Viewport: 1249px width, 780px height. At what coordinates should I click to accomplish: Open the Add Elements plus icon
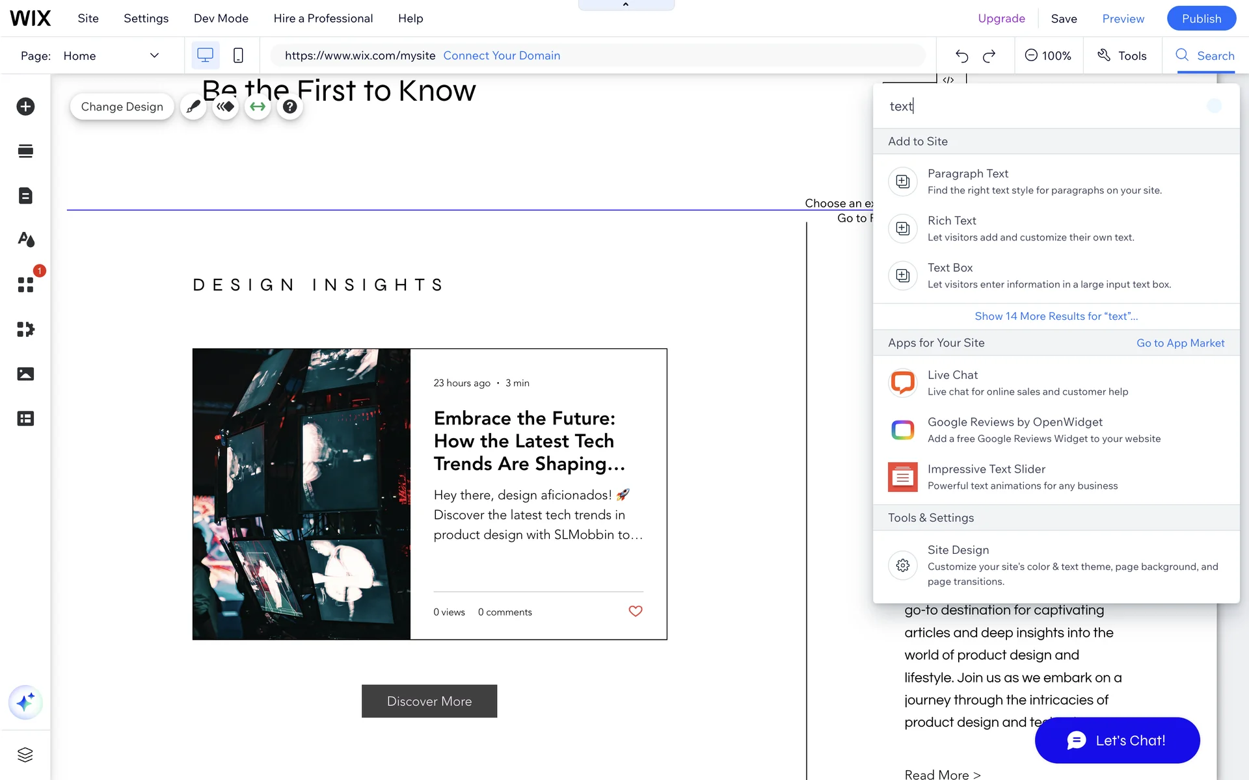[x=25, y=107]
